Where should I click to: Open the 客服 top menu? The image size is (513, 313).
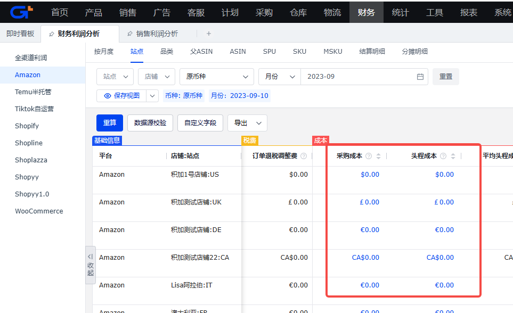click(196, 12)
